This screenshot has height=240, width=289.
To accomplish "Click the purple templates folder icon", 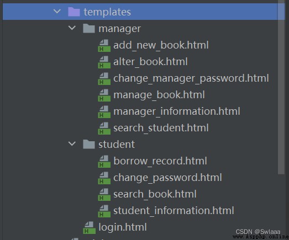I will 73,12.
